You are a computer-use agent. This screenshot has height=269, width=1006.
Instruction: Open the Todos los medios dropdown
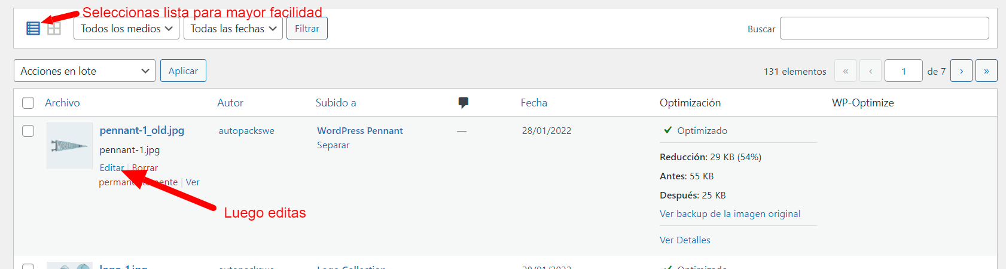(126, 28)
